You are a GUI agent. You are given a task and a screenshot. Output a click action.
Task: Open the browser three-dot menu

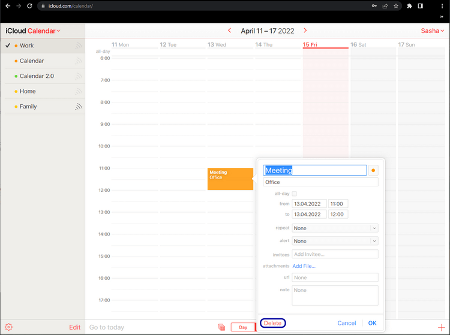(x=442, y=6)
